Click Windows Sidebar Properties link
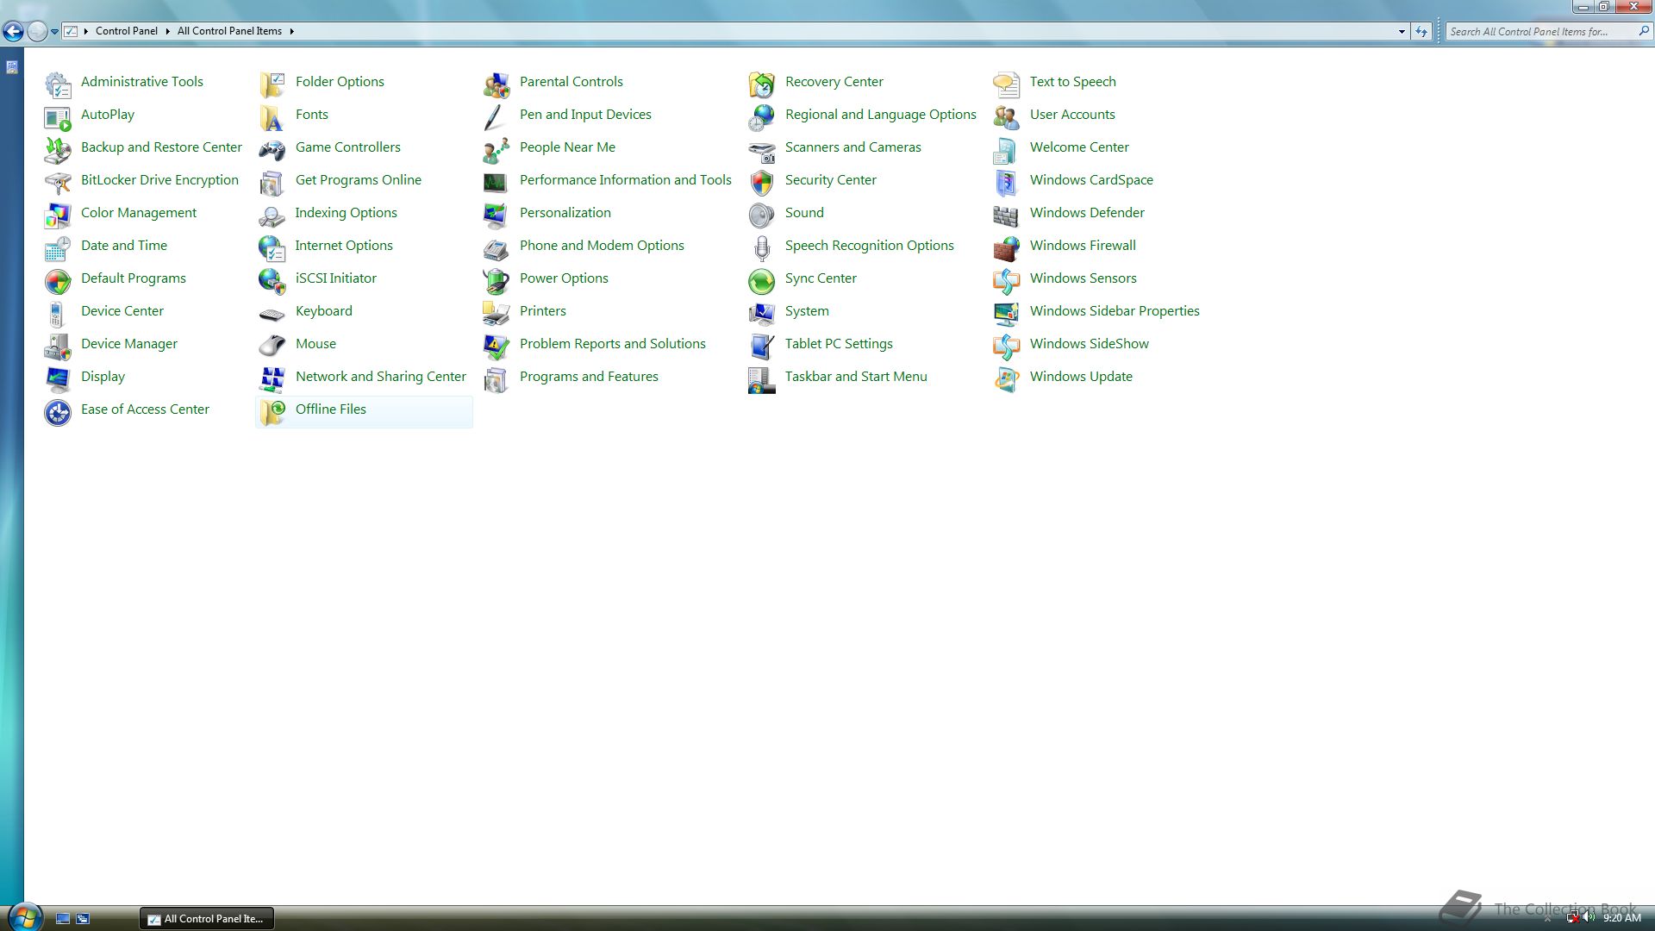Screen dimensions: 1655x931 tap(1115, 310)
